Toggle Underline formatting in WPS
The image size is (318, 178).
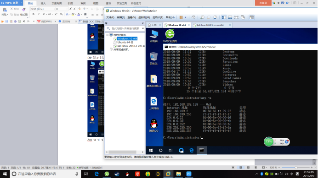43,14
